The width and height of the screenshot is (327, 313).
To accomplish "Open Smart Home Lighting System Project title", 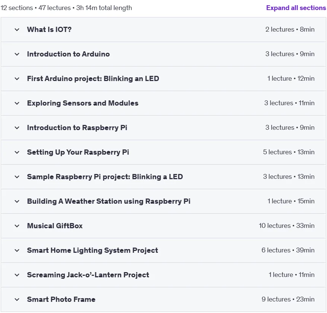I will pyautogui.click(x=93, y=251).
